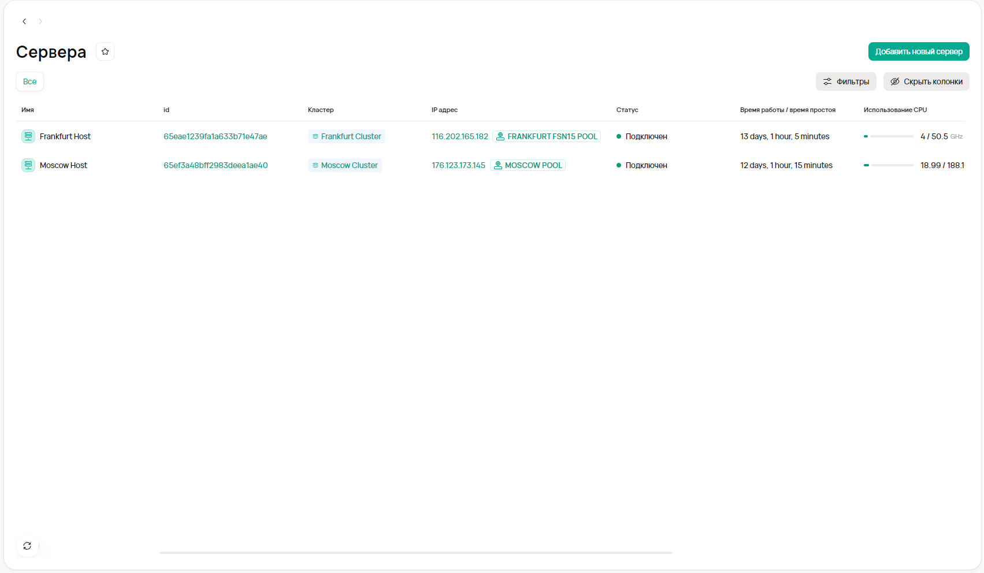The width and height of the screenshot is (984, 573).
Task: Click the forward navigation arrow
Action: [40, 21]
